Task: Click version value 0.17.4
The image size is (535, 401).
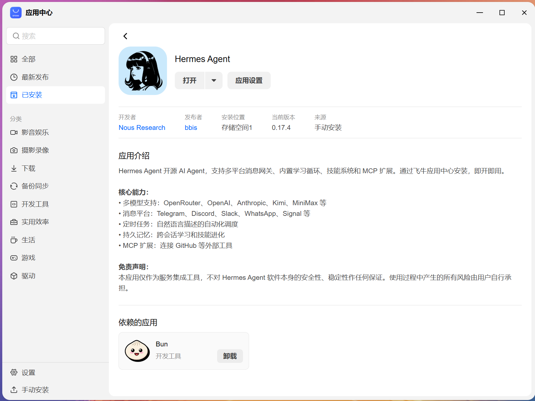Action: pos(281,128)
